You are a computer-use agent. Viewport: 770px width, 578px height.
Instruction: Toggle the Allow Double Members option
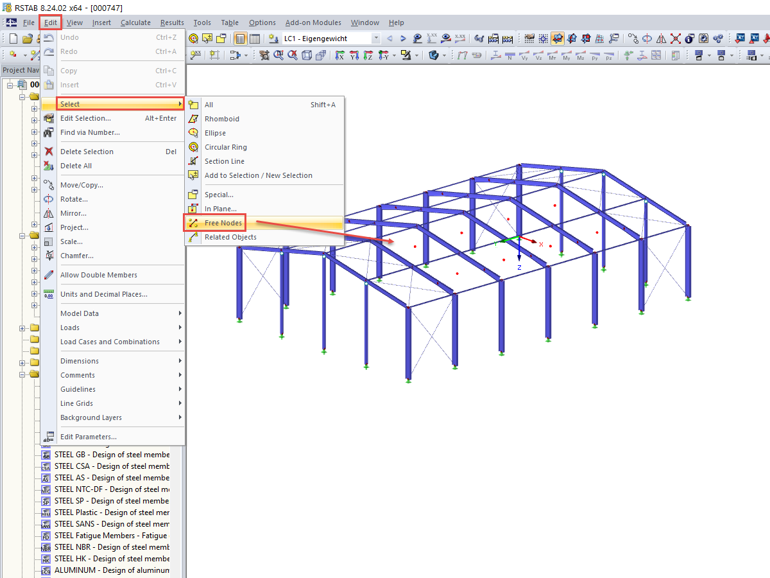[x=99, y=275]
